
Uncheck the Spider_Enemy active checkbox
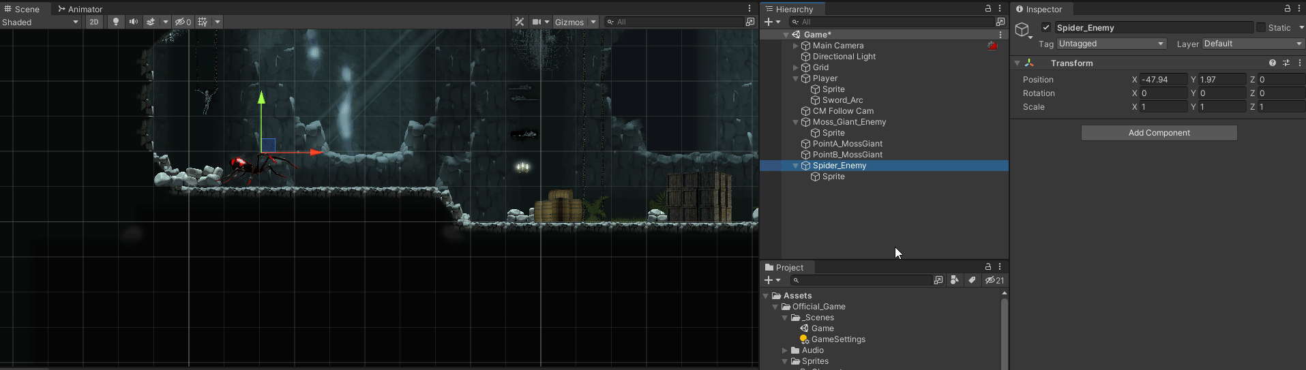1046,28
